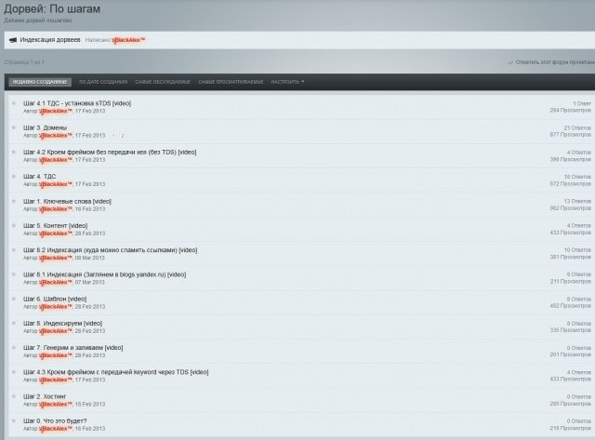The width and height of the screenshot is (595, 440).
Task: Click star icon beside 'Шаг 0. Что это будет?'
Action: coord(14,420)
